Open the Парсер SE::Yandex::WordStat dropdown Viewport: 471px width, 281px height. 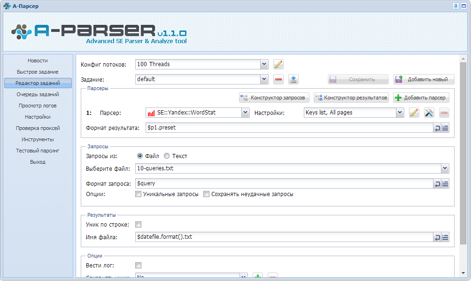point(246,113)
